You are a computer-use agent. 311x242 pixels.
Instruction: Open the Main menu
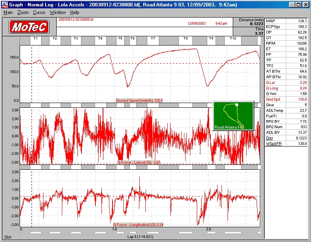point(8,12)
